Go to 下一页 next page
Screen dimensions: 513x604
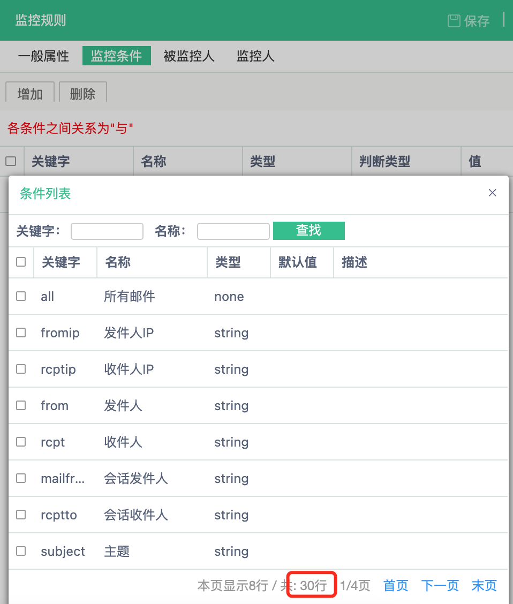440,586
